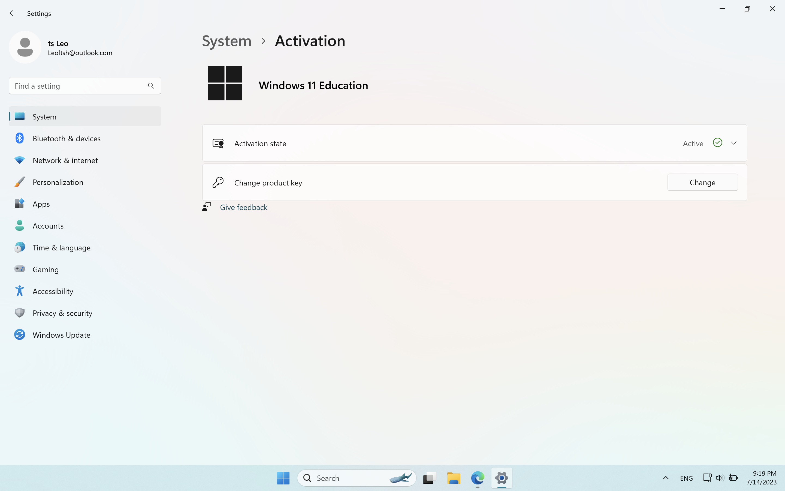
Task: Click the Windows Update sync icon
Action: [x=19, y=335]
